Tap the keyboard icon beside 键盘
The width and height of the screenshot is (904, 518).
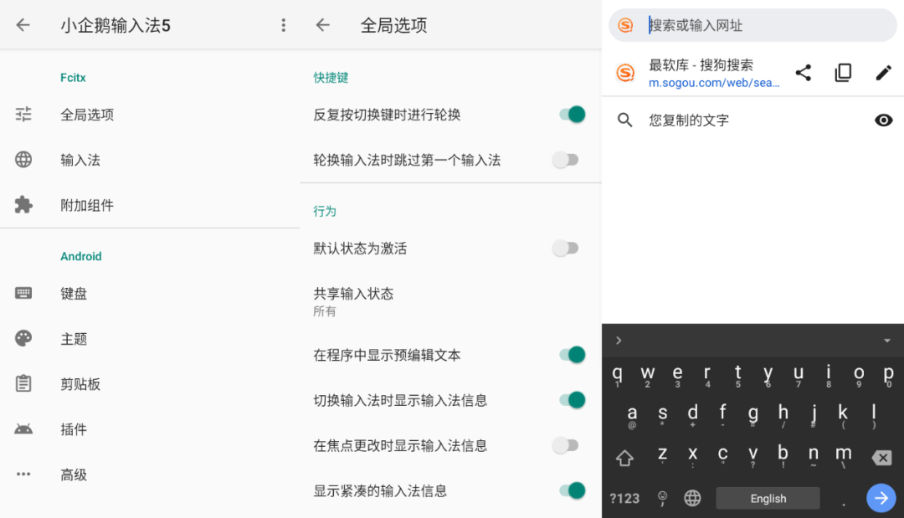click(x=23, y=293)
